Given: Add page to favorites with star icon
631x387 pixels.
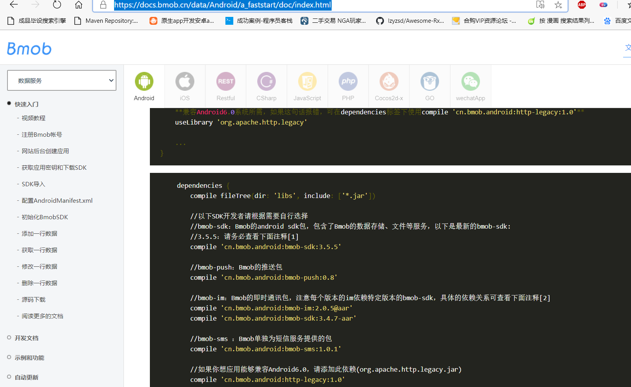Looking at the screenshot, I should point(558,5).
